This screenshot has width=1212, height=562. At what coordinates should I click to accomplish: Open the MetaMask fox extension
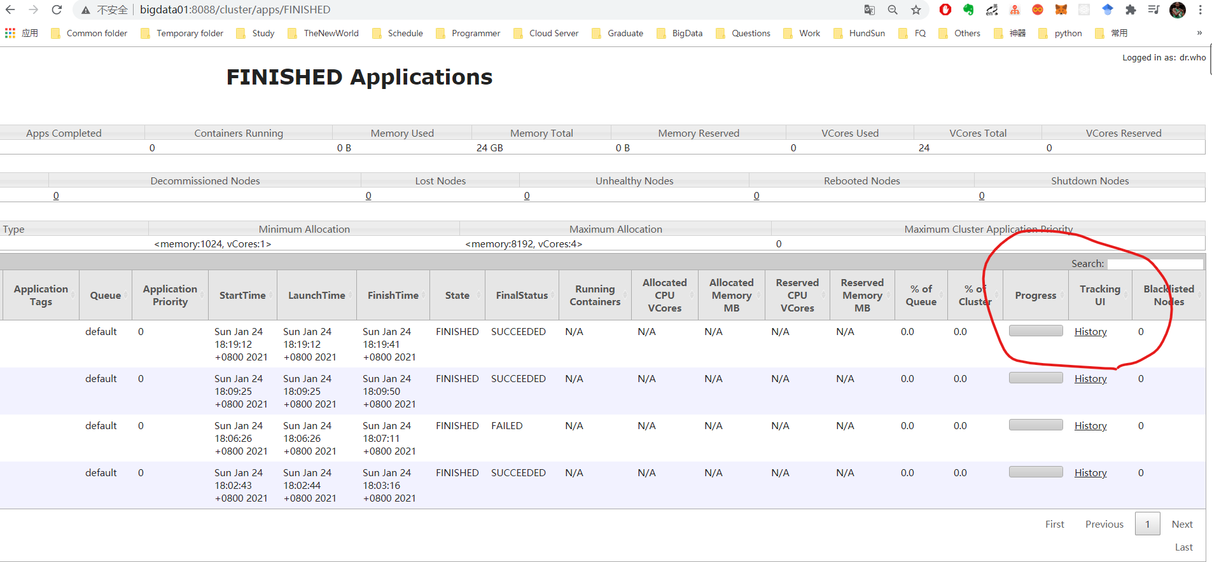(x=1061, y=10)
